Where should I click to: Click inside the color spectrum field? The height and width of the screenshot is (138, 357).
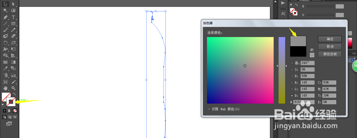click(240, 70)
